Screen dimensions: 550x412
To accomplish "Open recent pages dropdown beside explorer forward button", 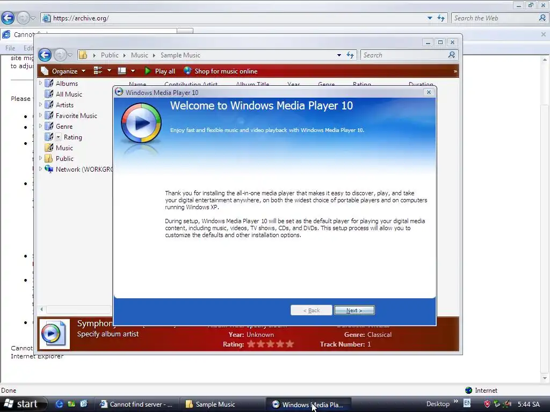I will (x=70, y=55).
